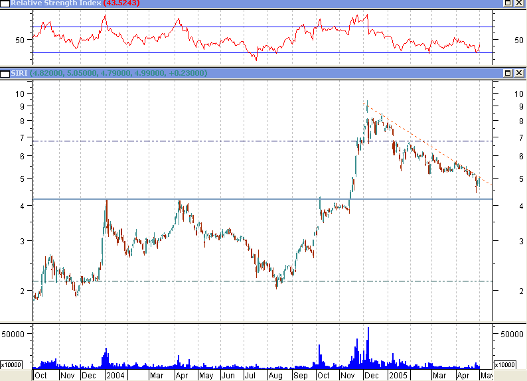
Task: Select the SIRI price values in title bar
Action: click(119, 73)
